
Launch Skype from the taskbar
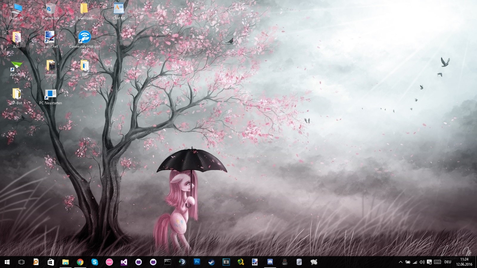click(x=95, y=262)
